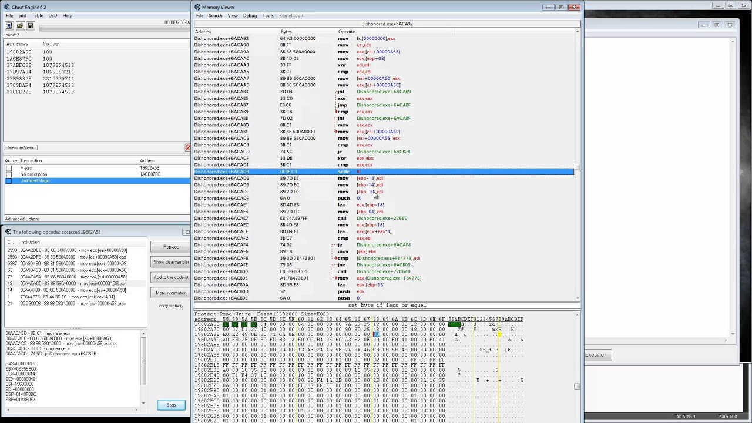This screenshot has width=752, height=423.
Task: Open the Debug menu in Memory Viewer
Action: pos(250,16)
